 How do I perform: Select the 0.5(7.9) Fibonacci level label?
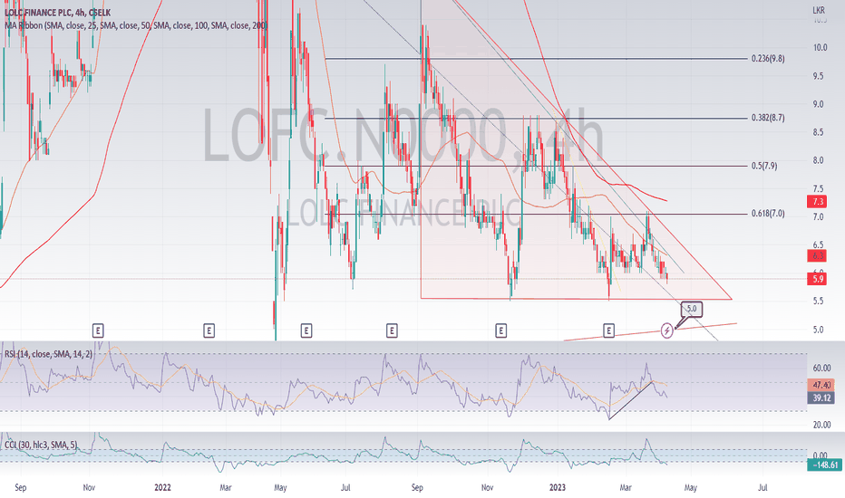[764, 166]
